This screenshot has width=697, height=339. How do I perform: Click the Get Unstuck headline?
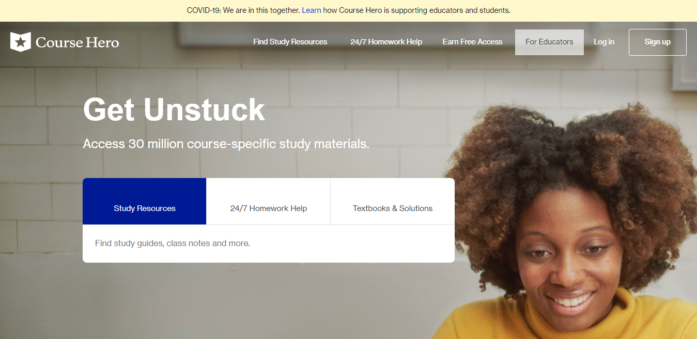click(174, 109)
